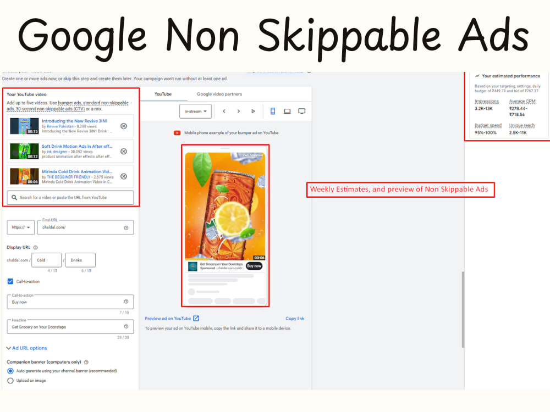Open Mirinda Cold Drink Animation Vid... title

click(77, 171)
